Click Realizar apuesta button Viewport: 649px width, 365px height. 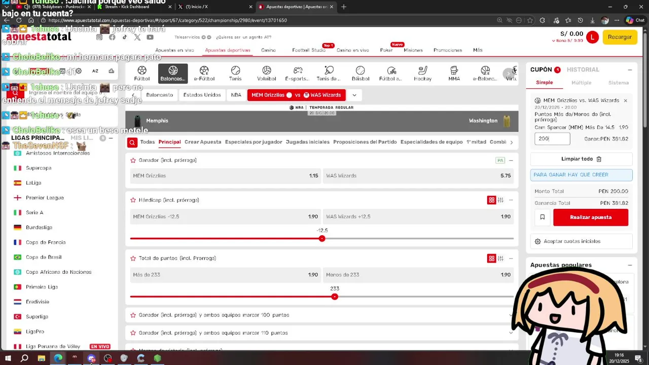[x=591, y=217]
